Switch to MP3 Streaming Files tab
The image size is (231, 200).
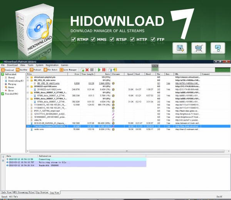click(23, 192)
